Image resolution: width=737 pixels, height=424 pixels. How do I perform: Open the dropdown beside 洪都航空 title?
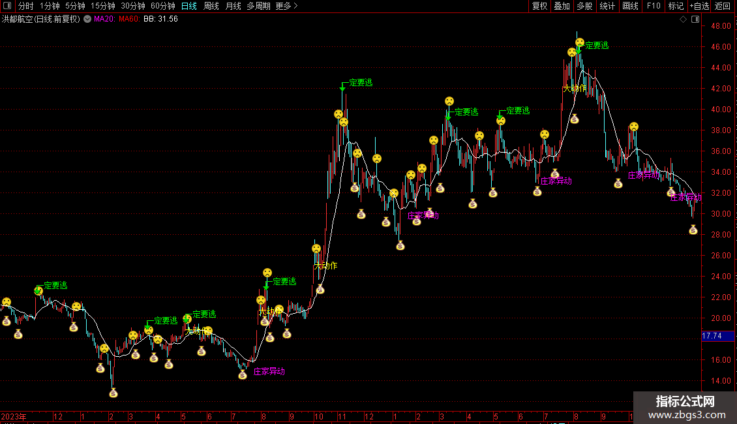point(87,20)
